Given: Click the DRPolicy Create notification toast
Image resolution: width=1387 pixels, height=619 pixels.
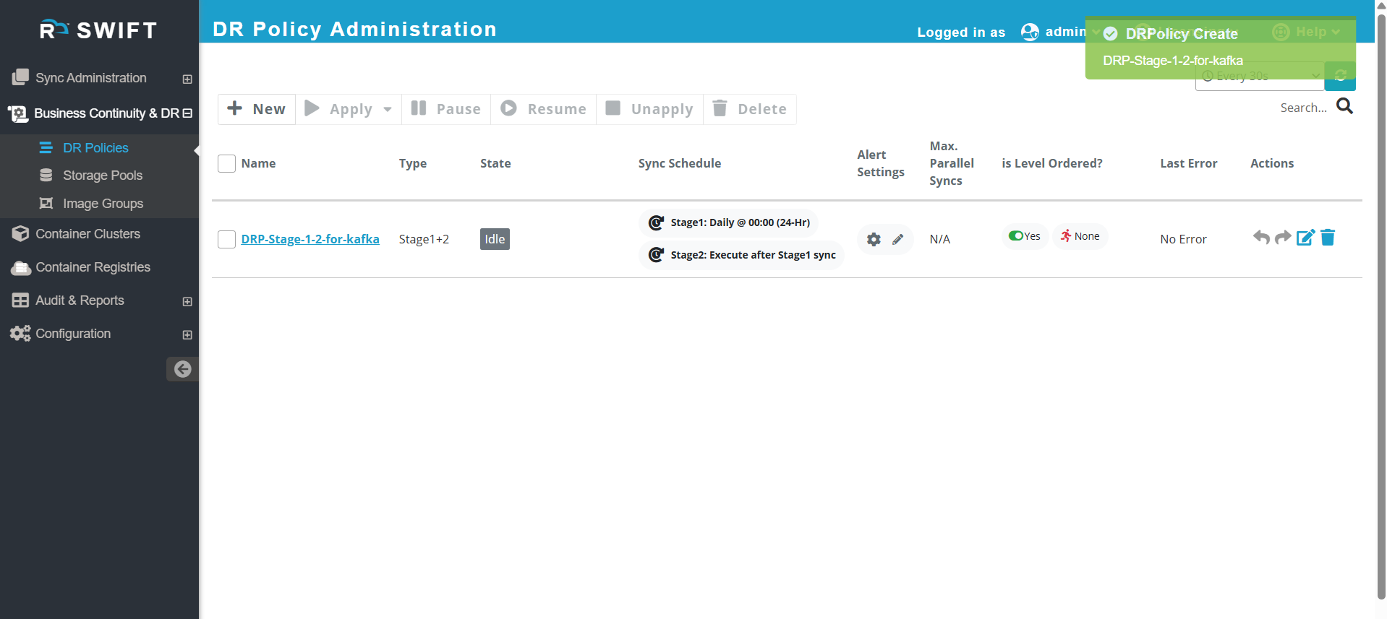Looking at the screenshot, I should coord(1220,48).
